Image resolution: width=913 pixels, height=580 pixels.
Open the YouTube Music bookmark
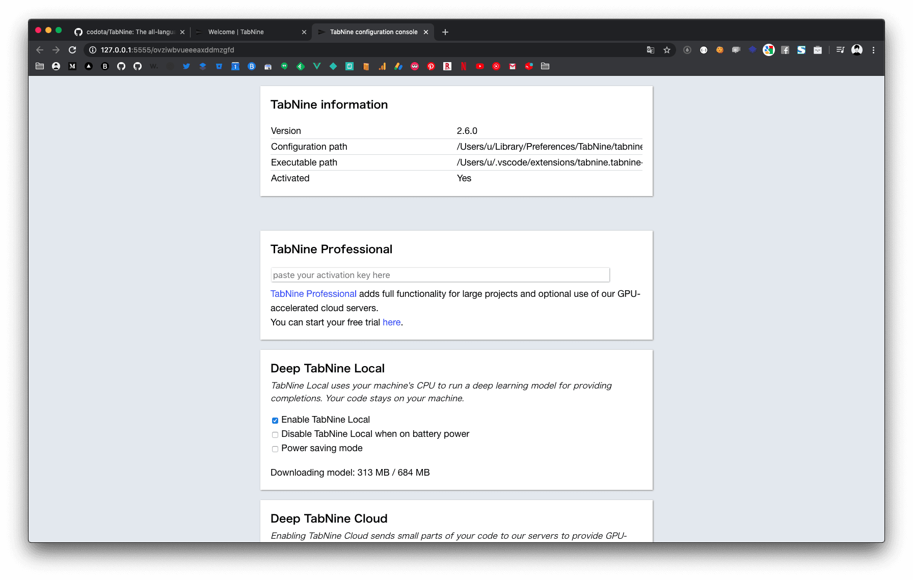(x=496, y=66)
